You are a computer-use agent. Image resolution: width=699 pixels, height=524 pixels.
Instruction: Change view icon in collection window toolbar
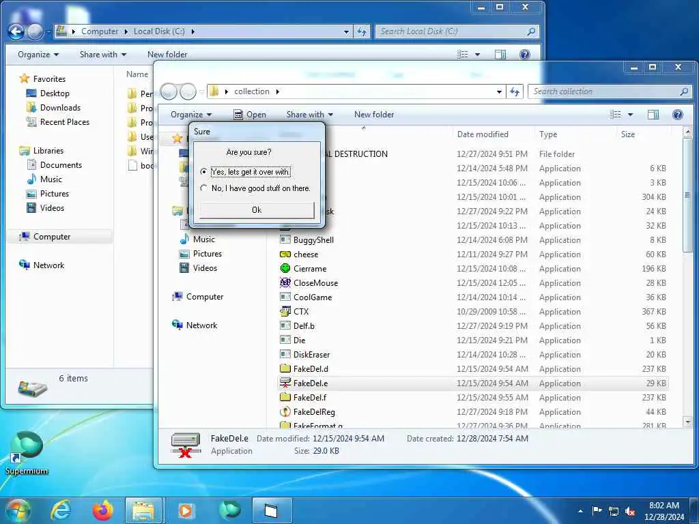[x=616, y=115]
